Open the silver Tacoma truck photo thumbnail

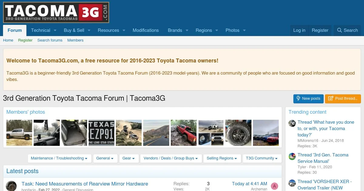point(19,133)
